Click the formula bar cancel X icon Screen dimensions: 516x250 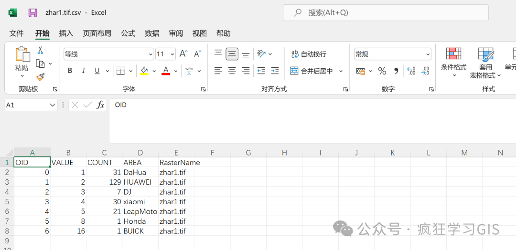(75, 105)
